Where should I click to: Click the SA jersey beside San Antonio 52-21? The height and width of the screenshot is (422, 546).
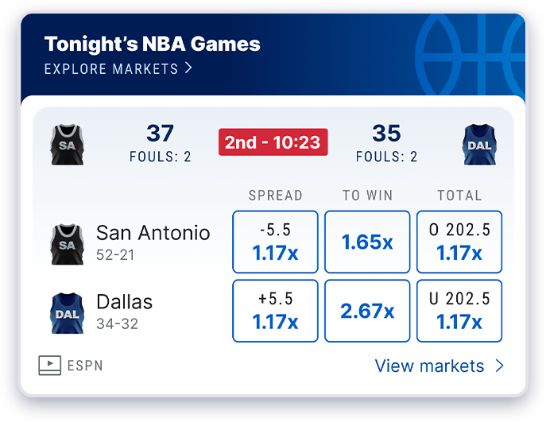click(x=68, y=245)
